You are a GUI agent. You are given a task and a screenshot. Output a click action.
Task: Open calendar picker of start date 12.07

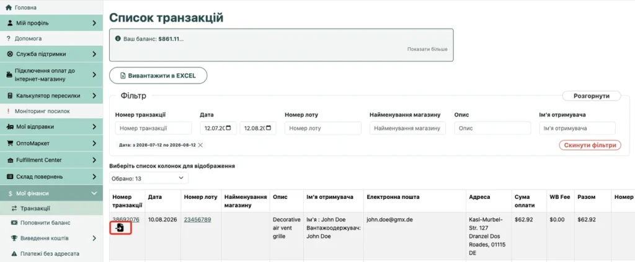228,128
